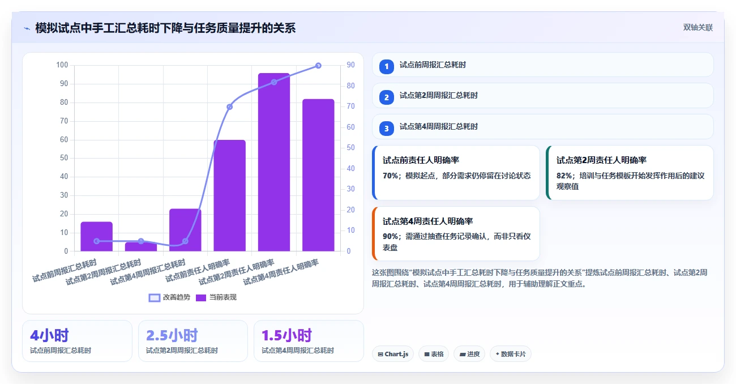Click the line point at value 70
The image size is (736, 384).
click(x=229, y=107)
